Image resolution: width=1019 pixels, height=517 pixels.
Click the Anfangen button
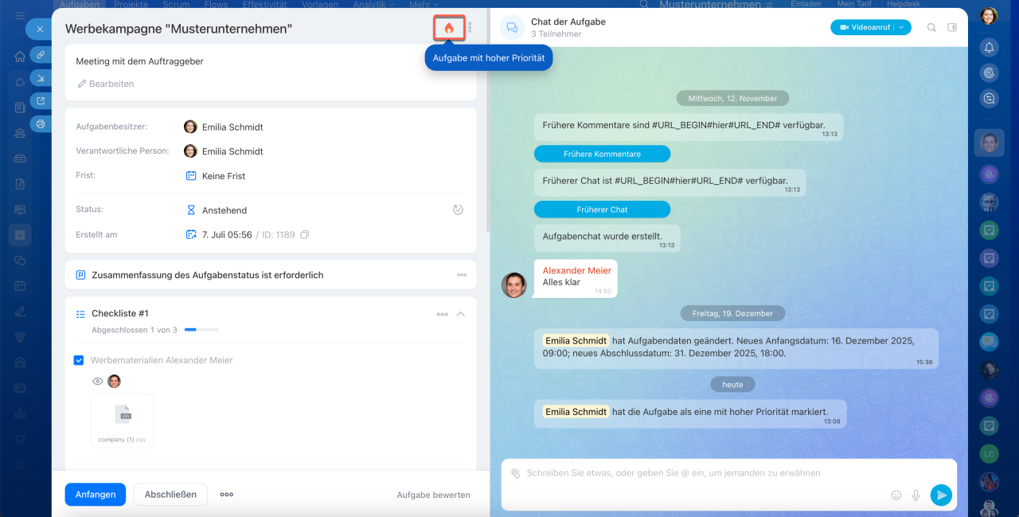96,495
